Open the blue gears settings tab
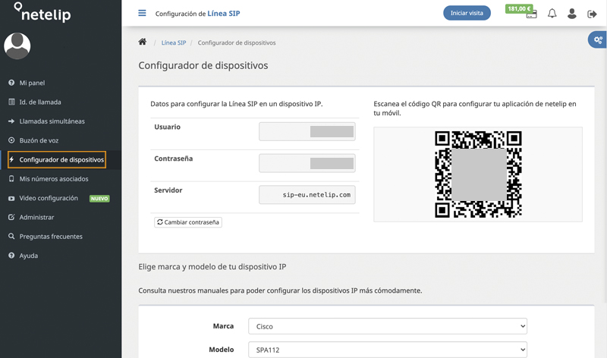 click(x=598, y=40)
